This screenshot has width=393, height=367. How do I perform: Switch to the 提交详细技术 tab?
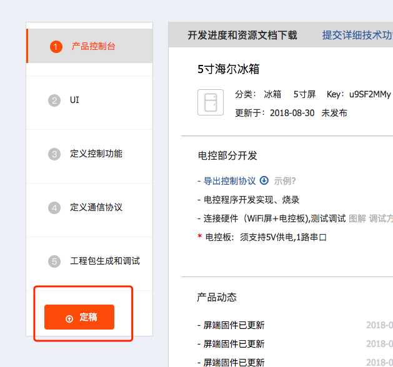pyautogui.click(x=357, y=36)
